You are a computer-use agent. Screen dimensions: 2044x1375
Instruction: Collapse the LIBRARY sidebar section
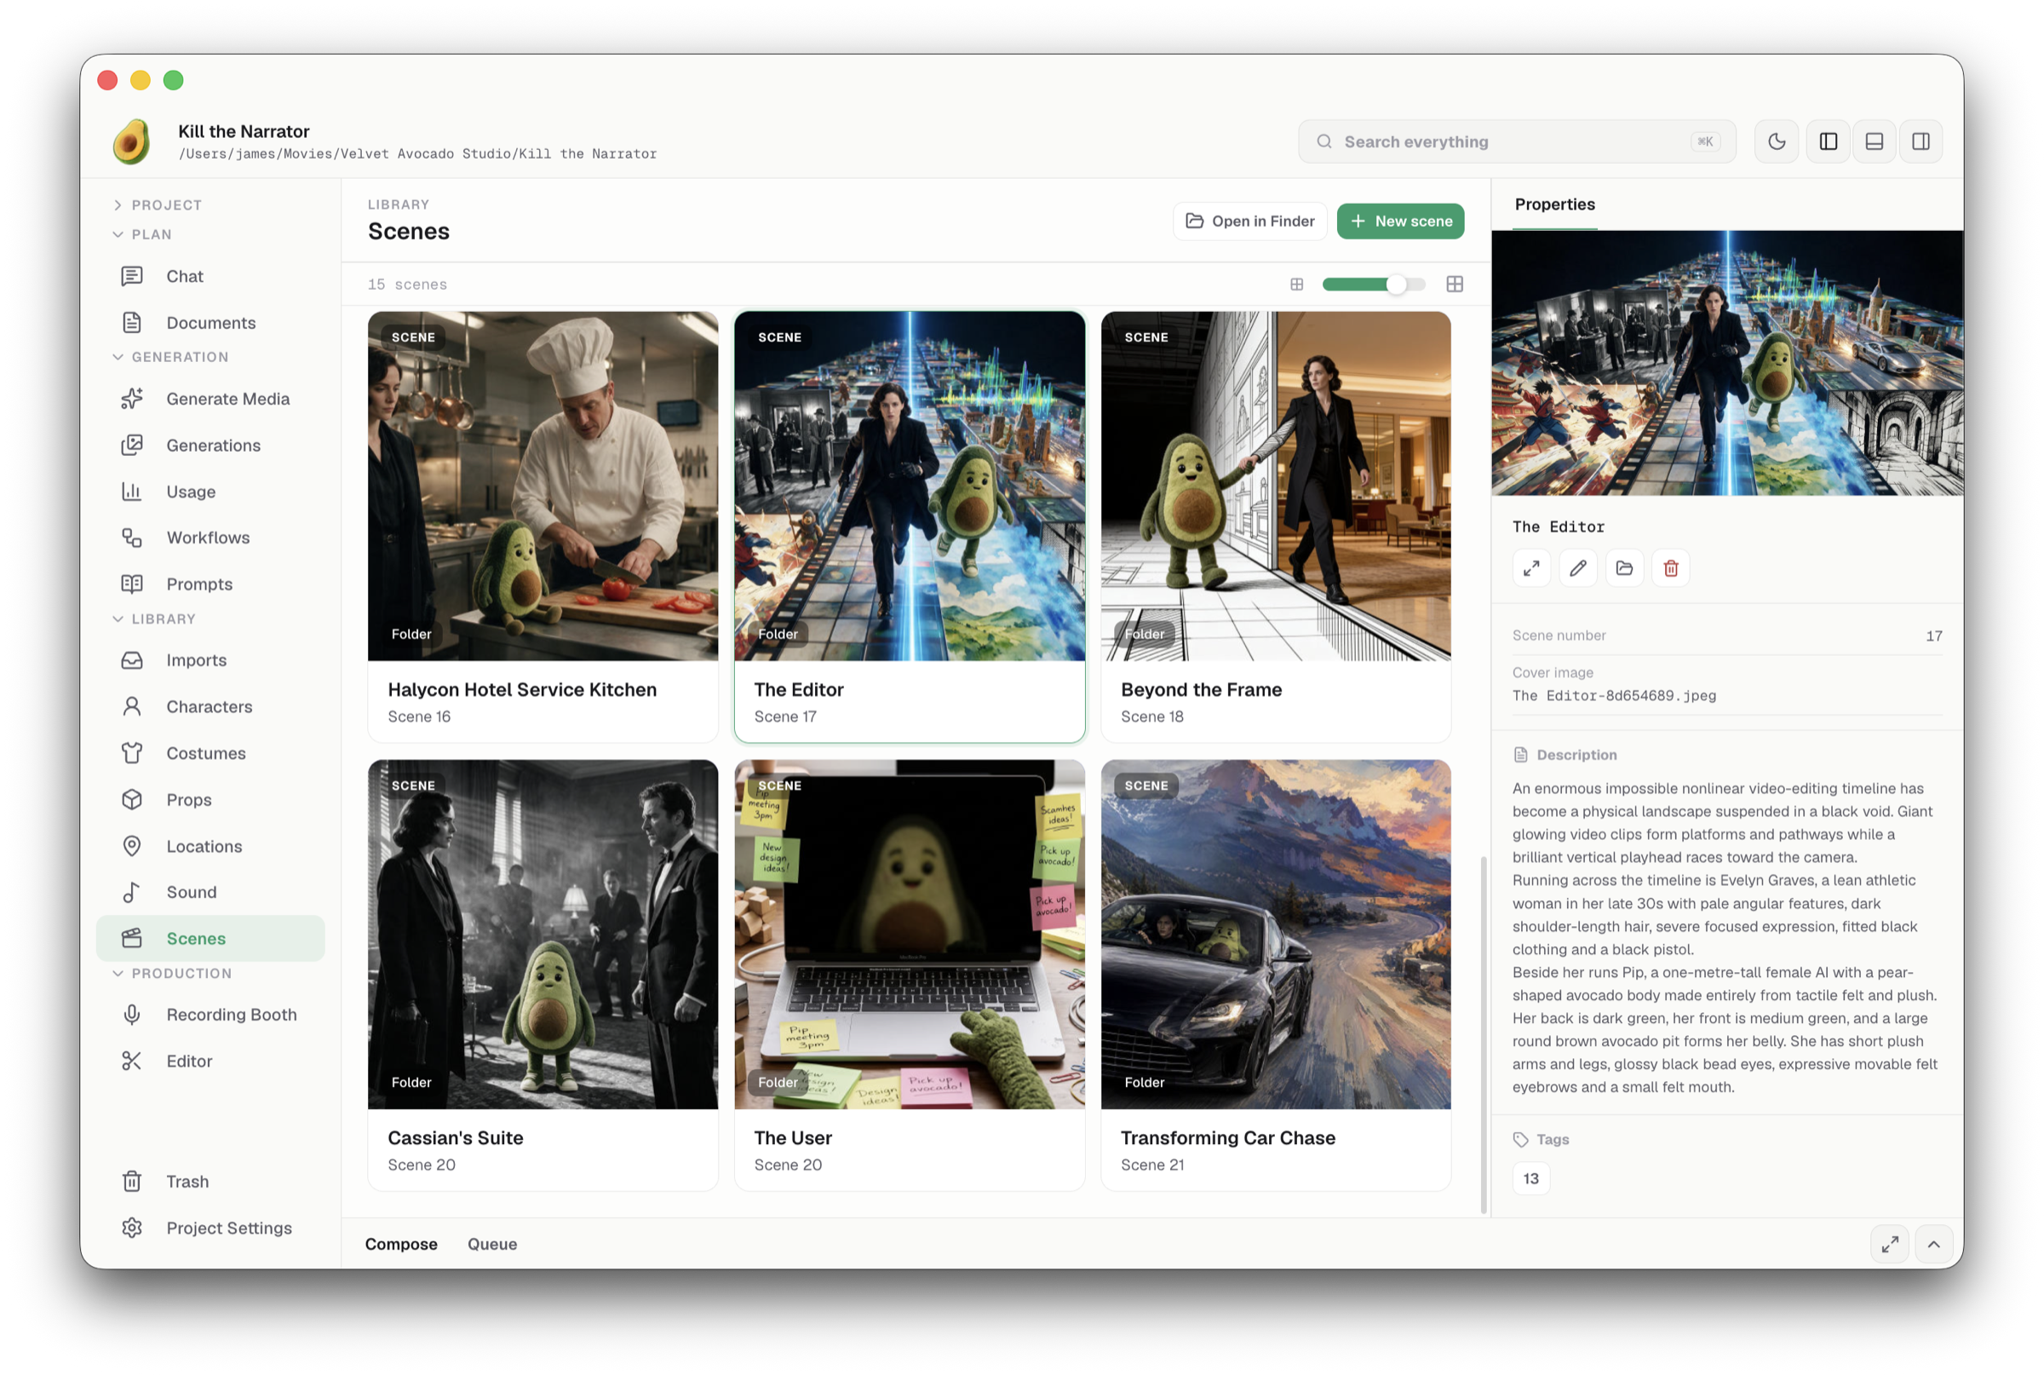click(154, 619)
